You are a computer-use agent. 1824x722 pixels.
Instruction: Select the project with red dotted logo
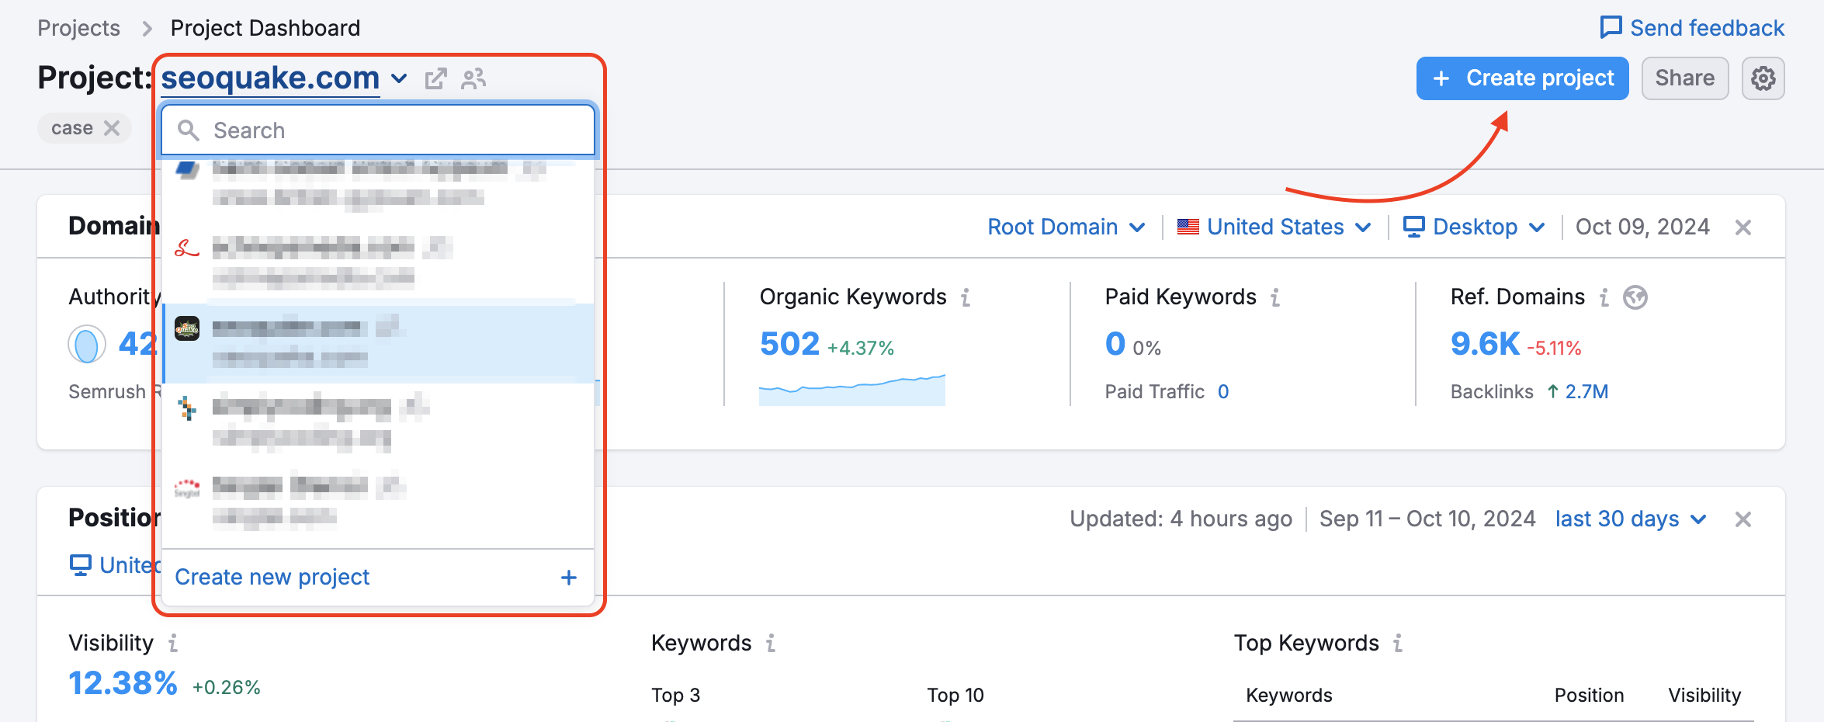379,502
